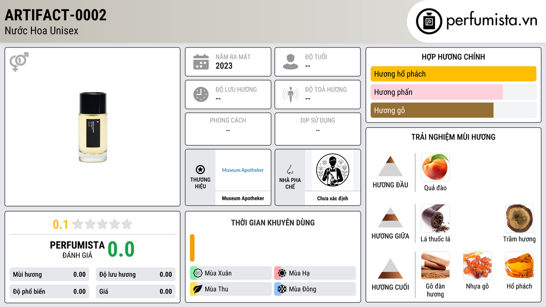This screenshot has width=546, height=307.
Task: Click the ARTIFACT-0002 title
Action: (x=55, y=15)
